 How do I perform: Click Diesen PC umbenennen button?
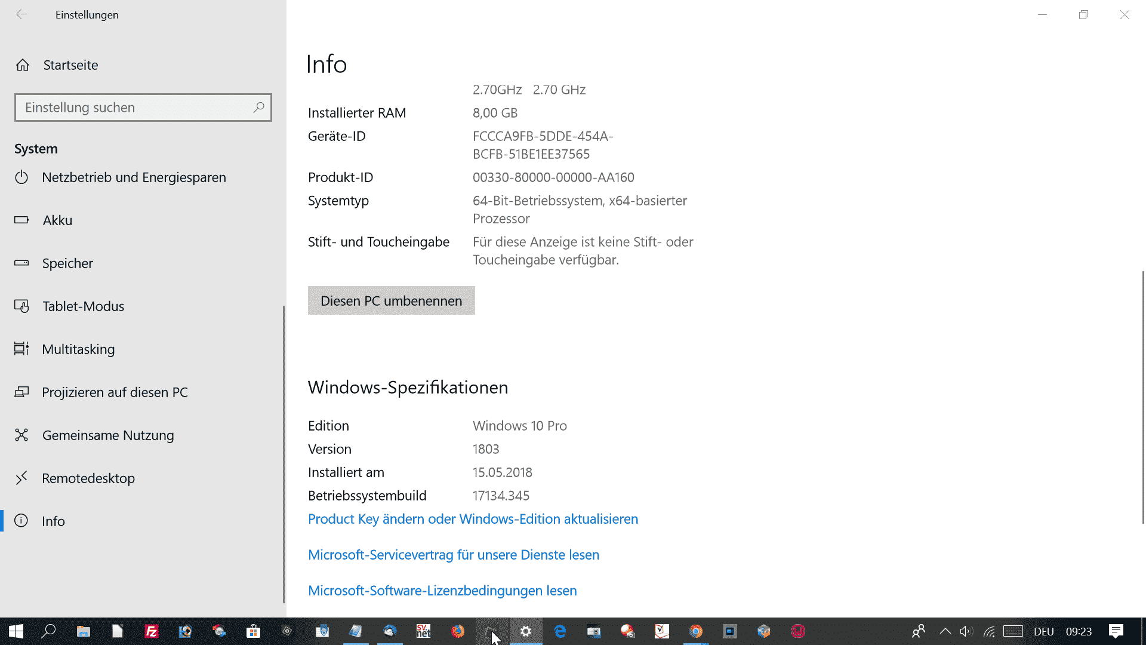tap(392, 300)
